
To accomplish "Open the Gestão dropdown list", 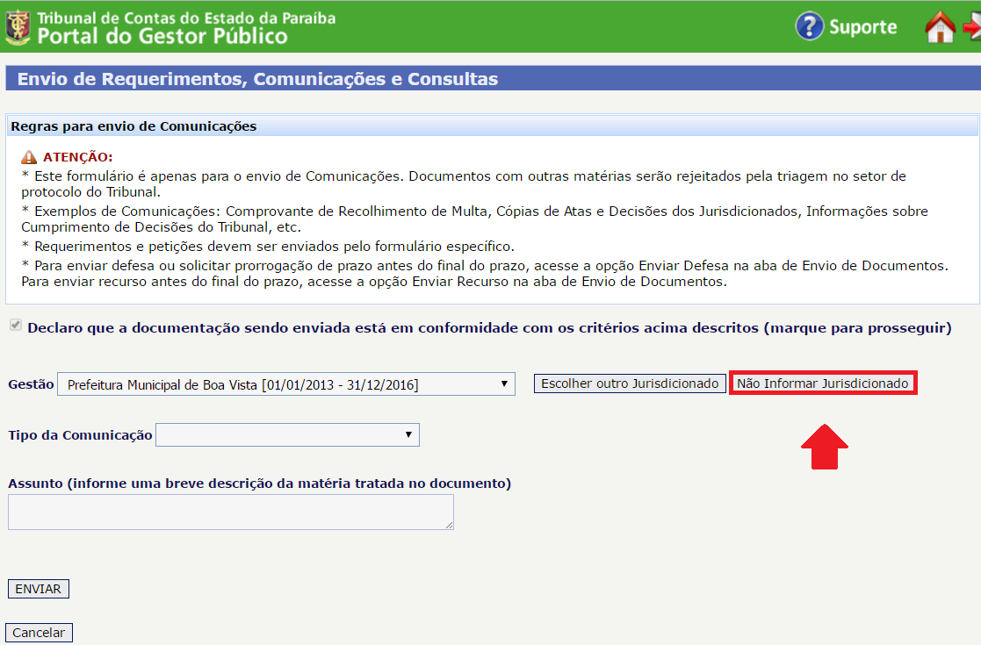I will [x=286, y=384].
